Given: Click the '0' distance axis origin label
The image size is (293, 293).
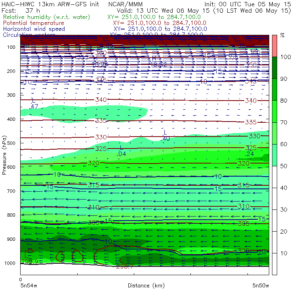Looking at the screenshot, I should (x=21, y=280).
